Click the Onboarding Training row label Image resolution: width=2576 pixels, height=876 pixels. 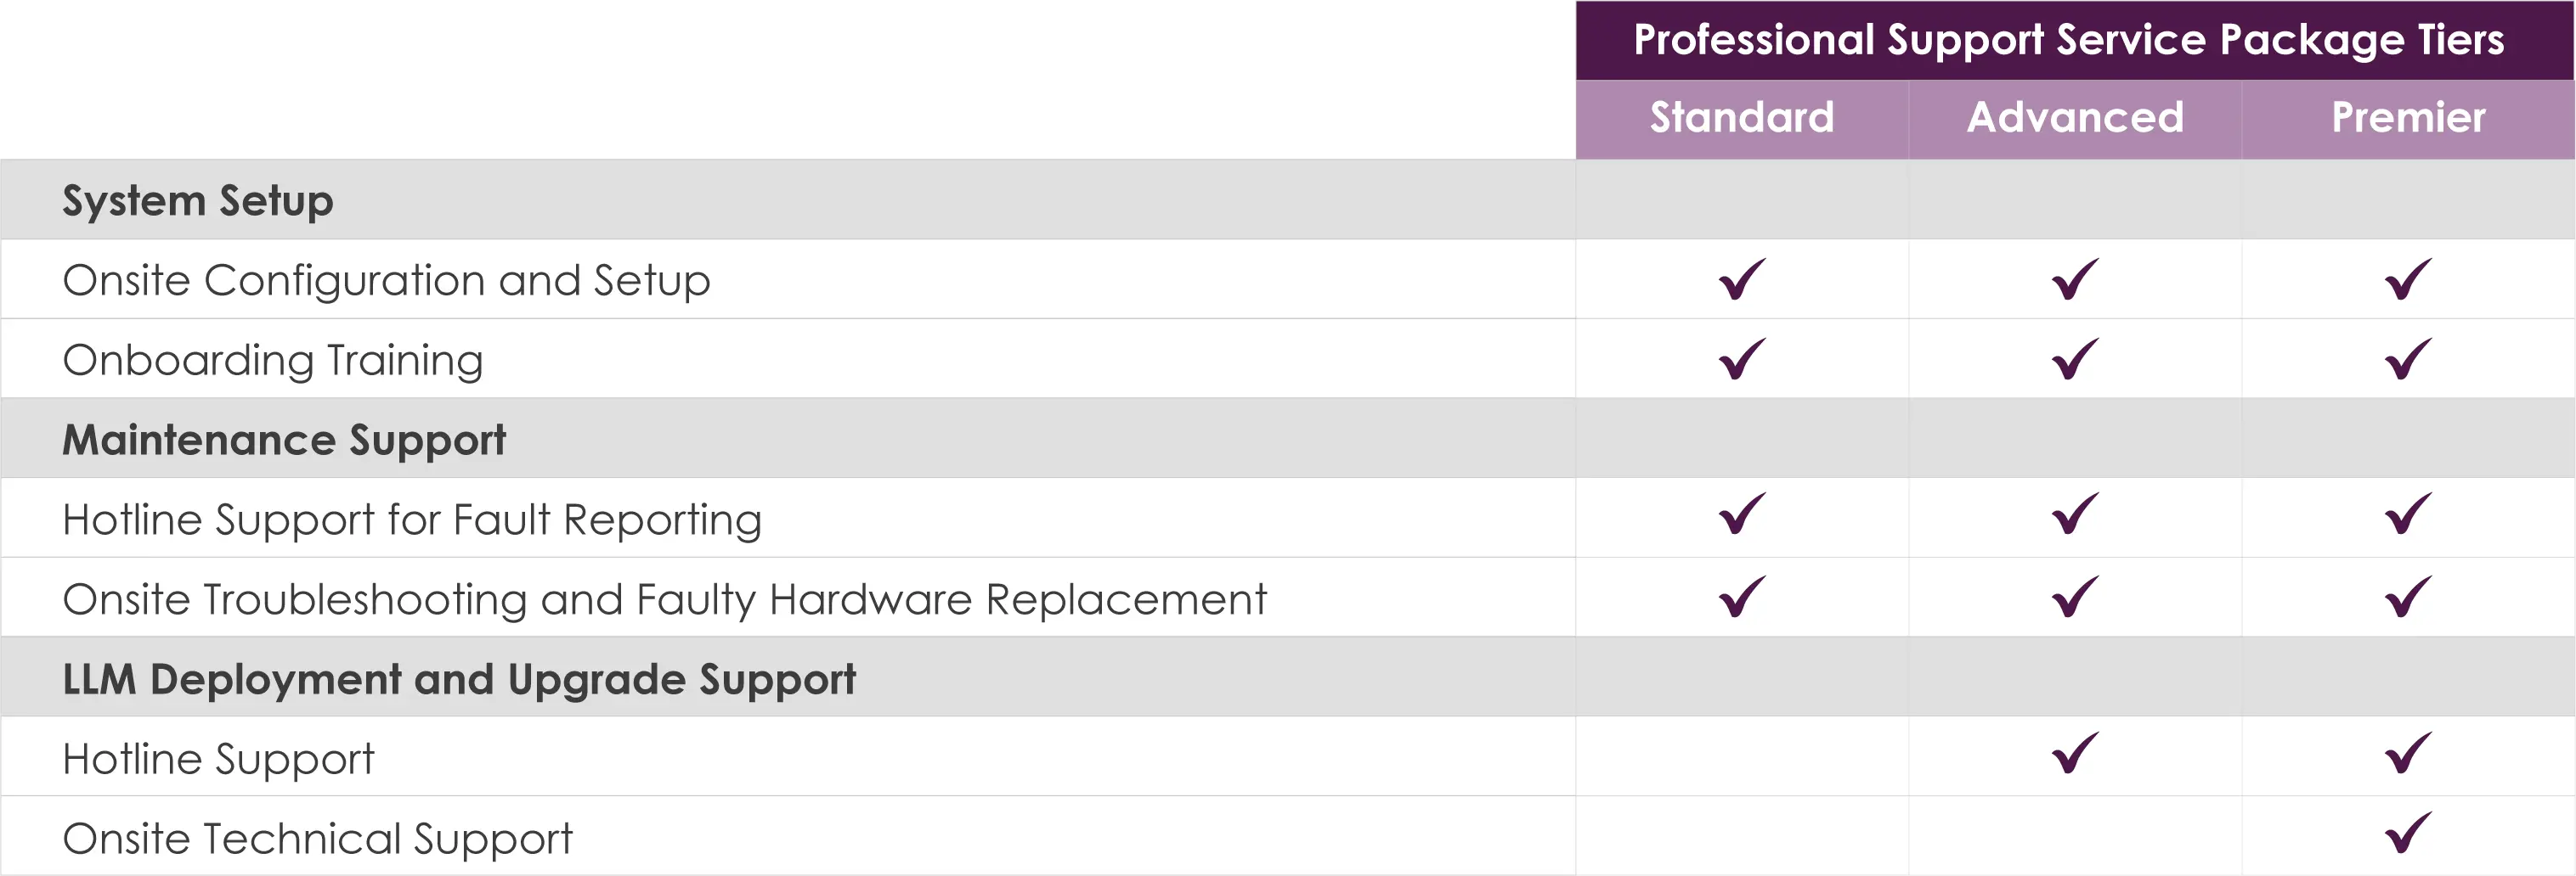pyautogui.click(x=273, y=361)
